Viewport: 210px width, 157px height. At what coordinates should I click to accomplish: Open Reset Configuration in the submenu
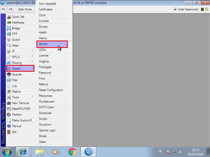click(54, 90)
